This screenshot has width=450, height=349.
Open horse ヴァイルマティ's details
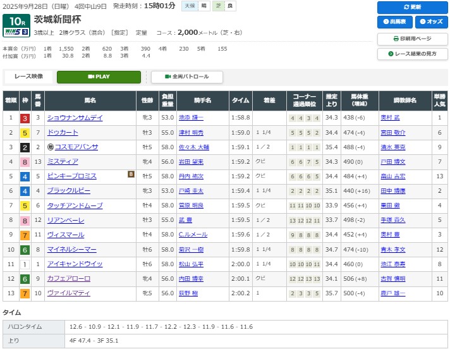coord(68,293)
